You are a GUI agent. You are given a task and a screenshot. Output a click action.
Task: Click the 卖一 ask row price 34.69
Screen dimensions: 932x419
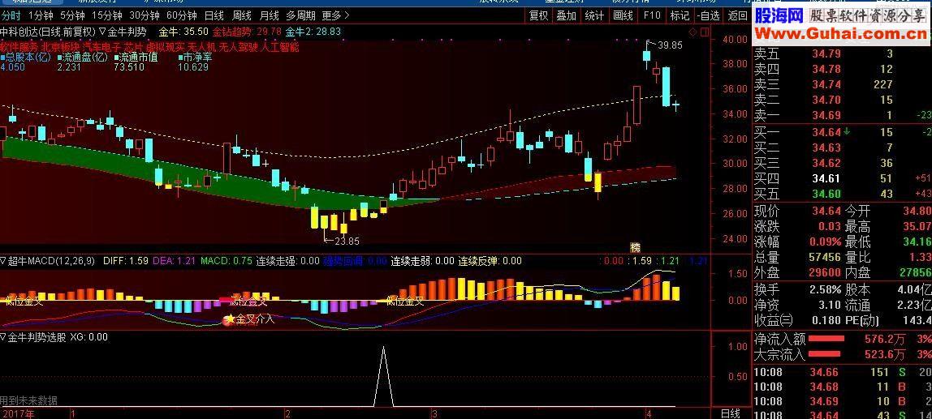(x=826, y=115)
